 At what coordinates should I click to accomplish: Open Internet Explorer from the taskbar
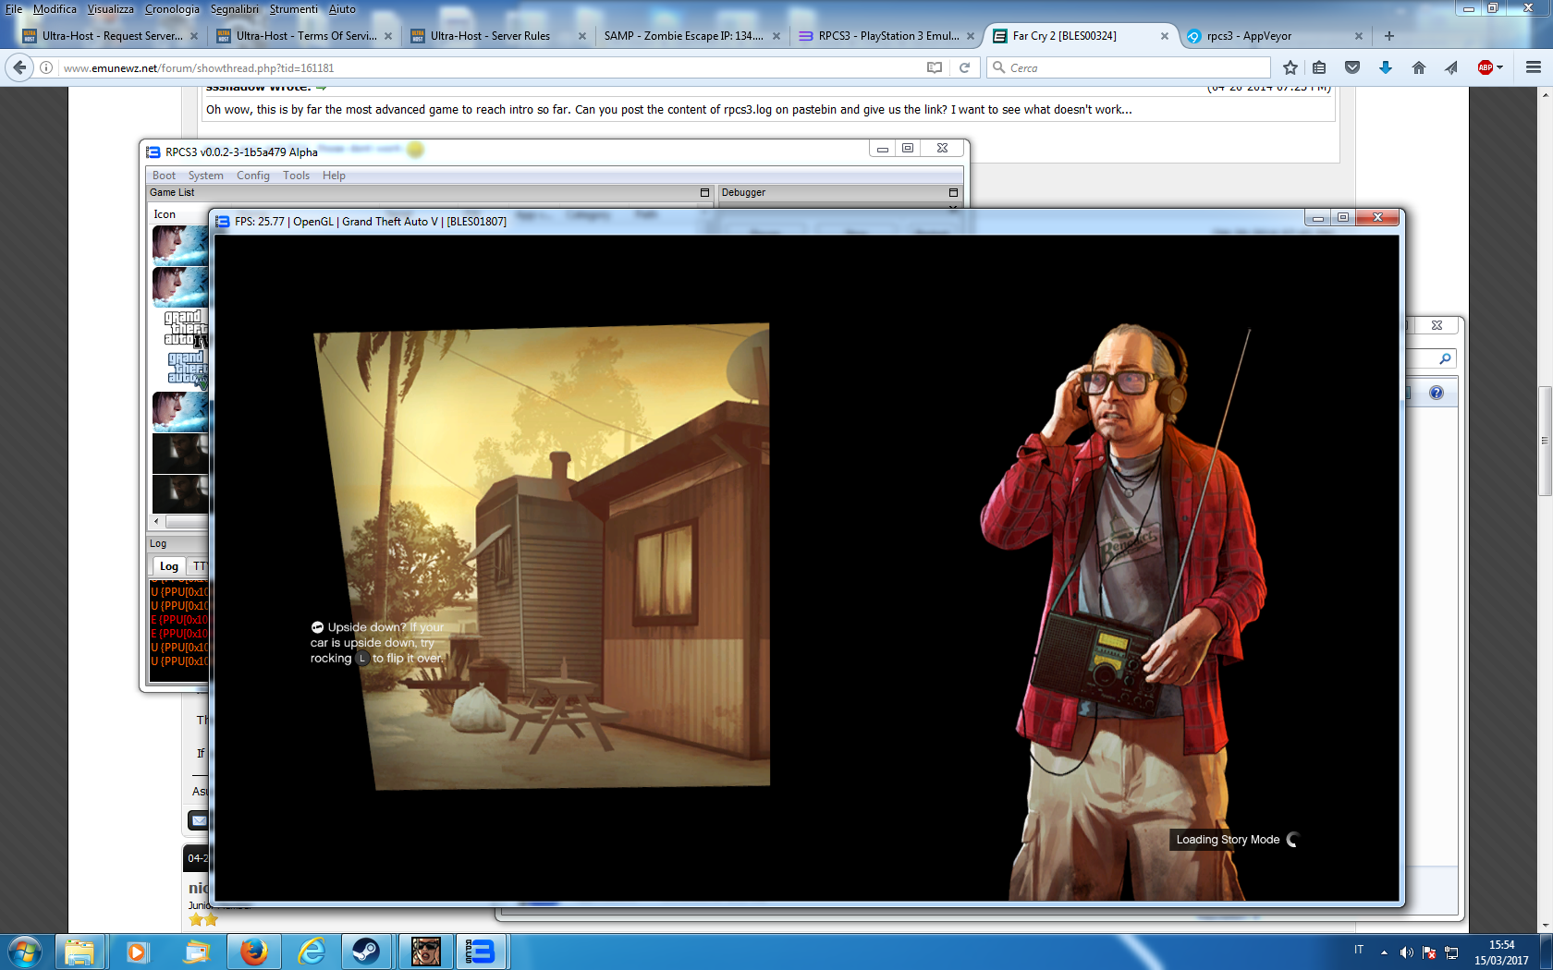(312, 952)
